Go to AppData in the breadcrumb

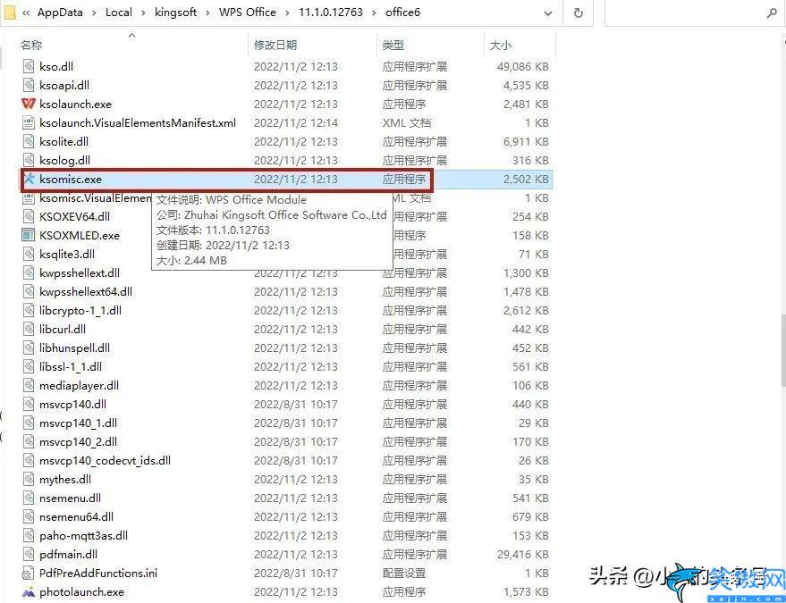[60, 13]
